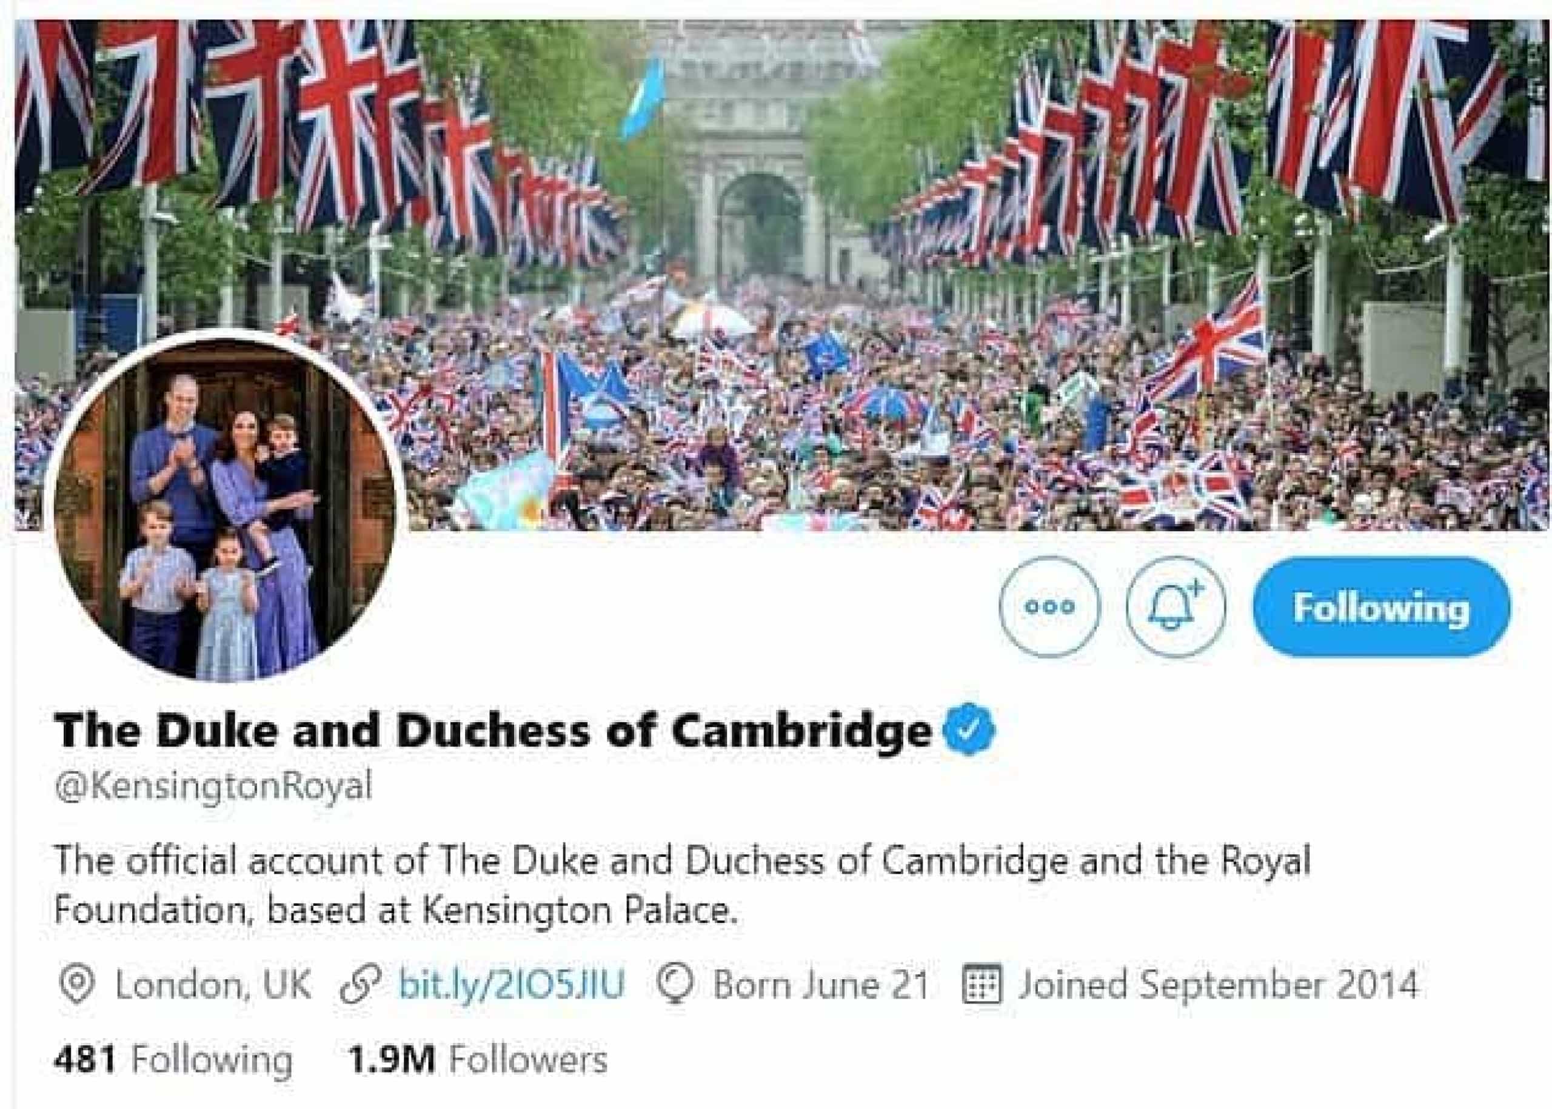Click the calendar joined-date icon
The height and width of the screenshot is (1109, 1552).
pos(981,985)
